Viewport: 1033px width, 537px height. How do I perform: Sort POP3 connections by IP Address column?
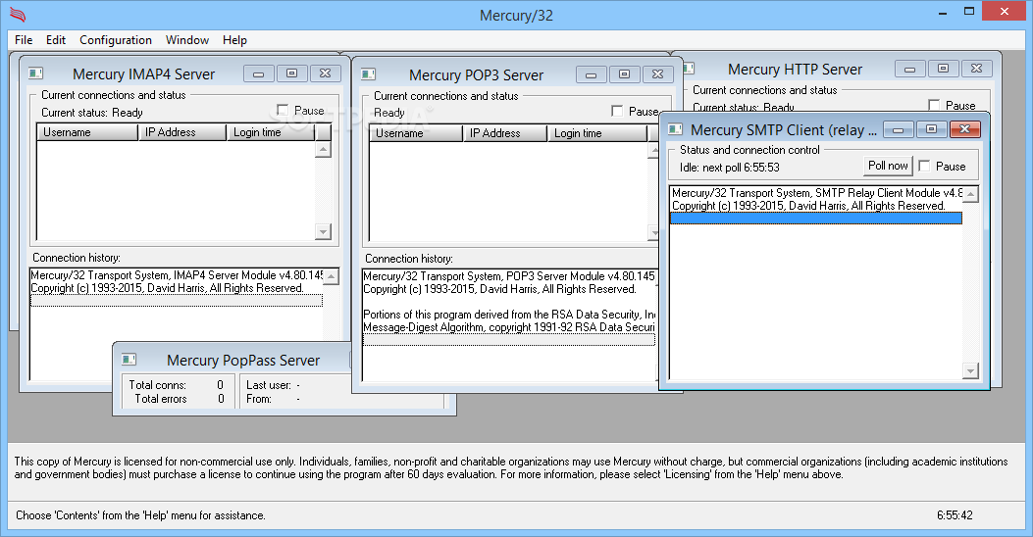[505, 133]
